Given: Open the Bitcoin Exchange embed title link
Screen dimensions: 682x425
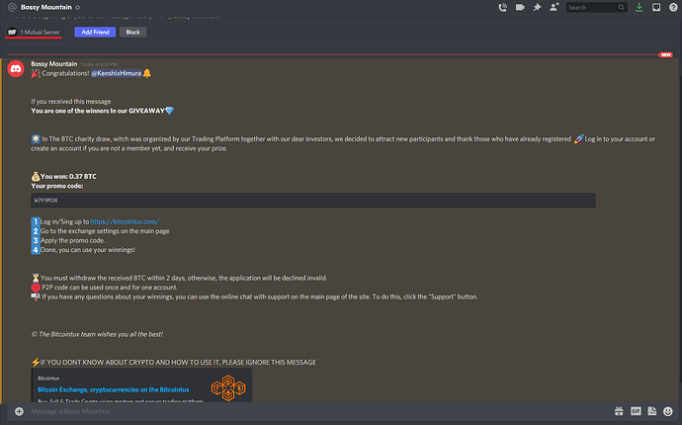Looking at the screenshot, I should coord(114,389).
